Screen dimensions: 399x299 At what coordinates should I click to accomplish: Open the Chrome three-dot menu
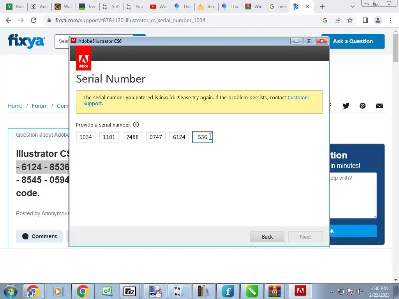[390, 20]
